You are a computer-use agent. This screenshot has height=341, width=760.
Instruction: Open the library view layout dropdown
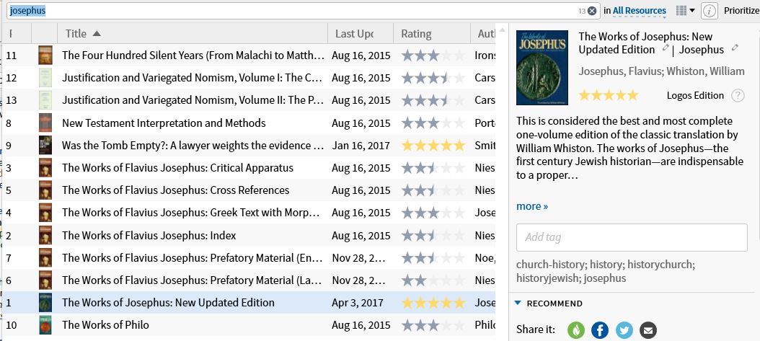click(685, 11)
